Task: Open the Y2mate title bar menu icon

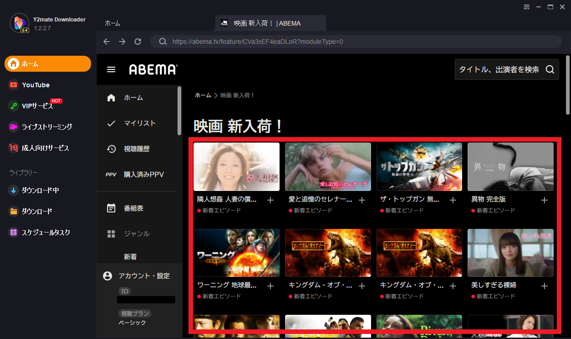Action: pyautogui.click(x=527, y=7)
